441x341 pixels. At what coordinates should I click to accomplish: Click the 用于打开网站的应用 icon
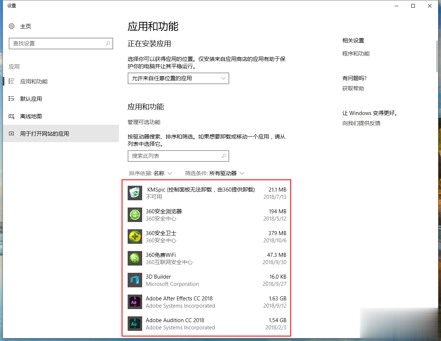pyautogui.click(x=12, y=133)
